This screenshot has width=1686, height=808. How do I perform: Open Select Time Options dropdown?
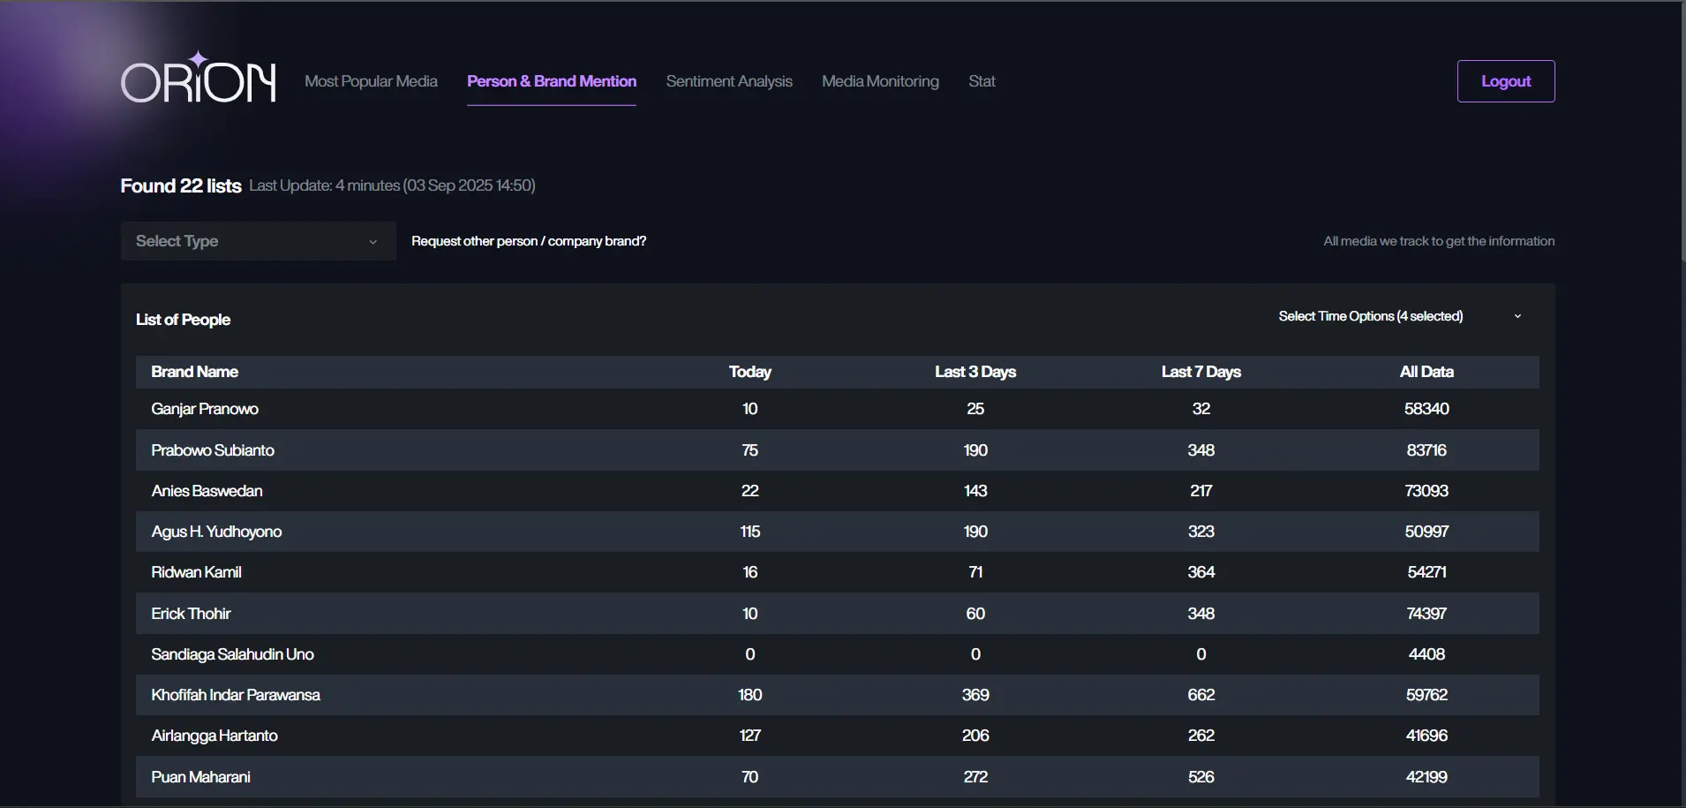pos(1370,316)
